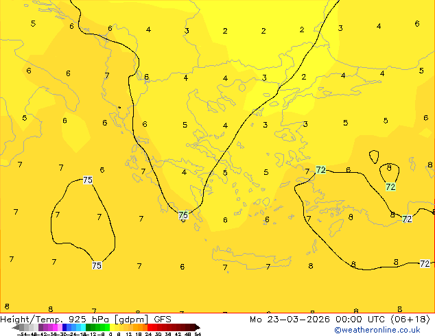Click the "72" label beneath the small closed loop
The width and height of the screenshot is (435, 336).
click(x=390, y=187)
